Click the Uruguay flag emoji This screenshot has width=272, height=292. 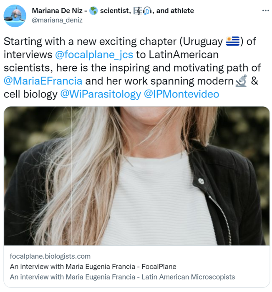point(233,41)
